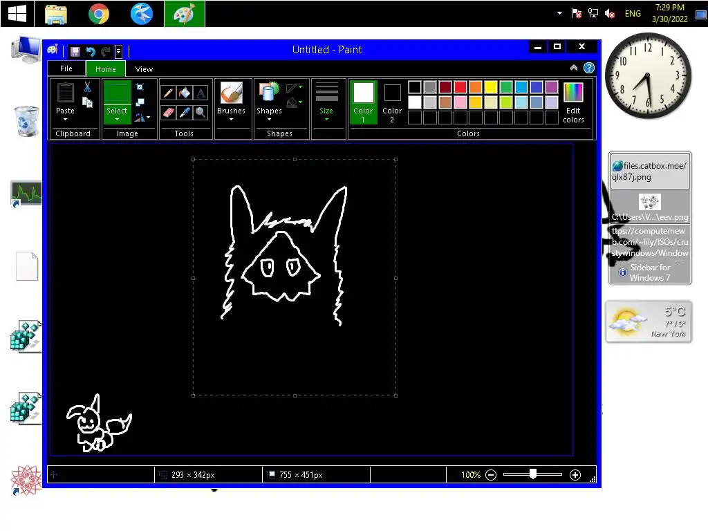Click the zoom out minus button

491,475
